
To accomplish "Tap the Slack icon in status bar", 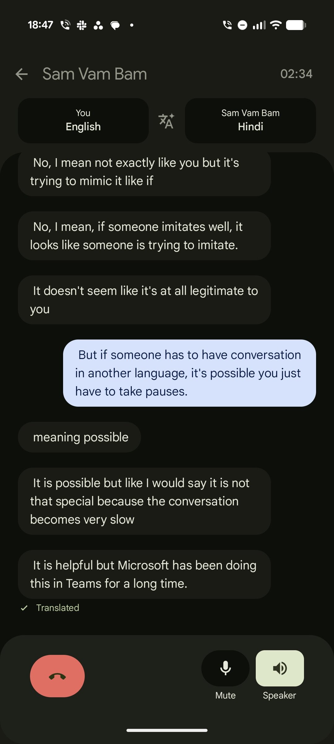I will (x=82, y=25).
